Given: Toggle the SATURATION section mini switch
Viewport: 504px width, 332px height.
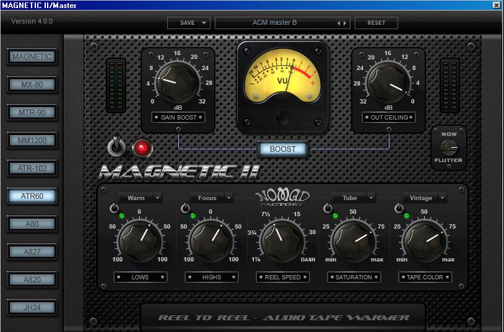Looking at the screenshot, I should click(328, 208).
